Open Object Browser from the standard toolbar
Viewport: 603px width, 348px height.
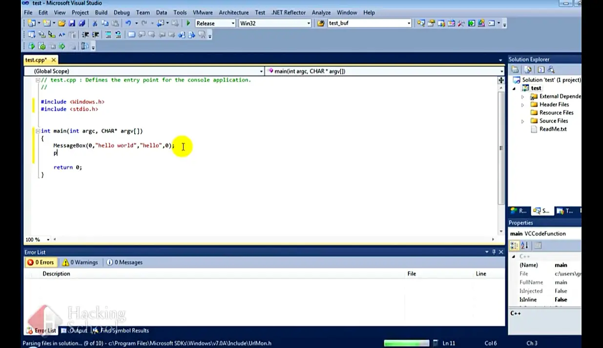(452, 23)
